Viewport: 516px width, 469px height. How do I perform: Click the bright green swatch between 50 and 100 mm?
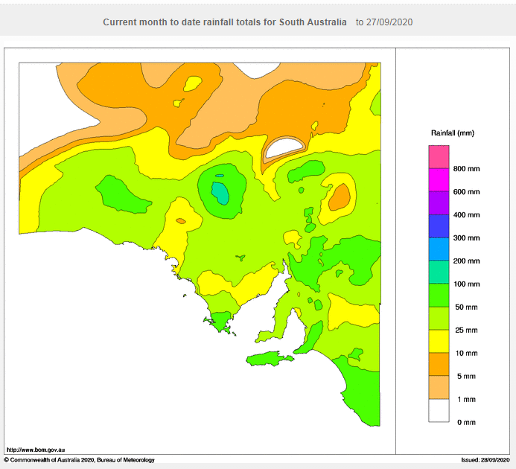439,296
